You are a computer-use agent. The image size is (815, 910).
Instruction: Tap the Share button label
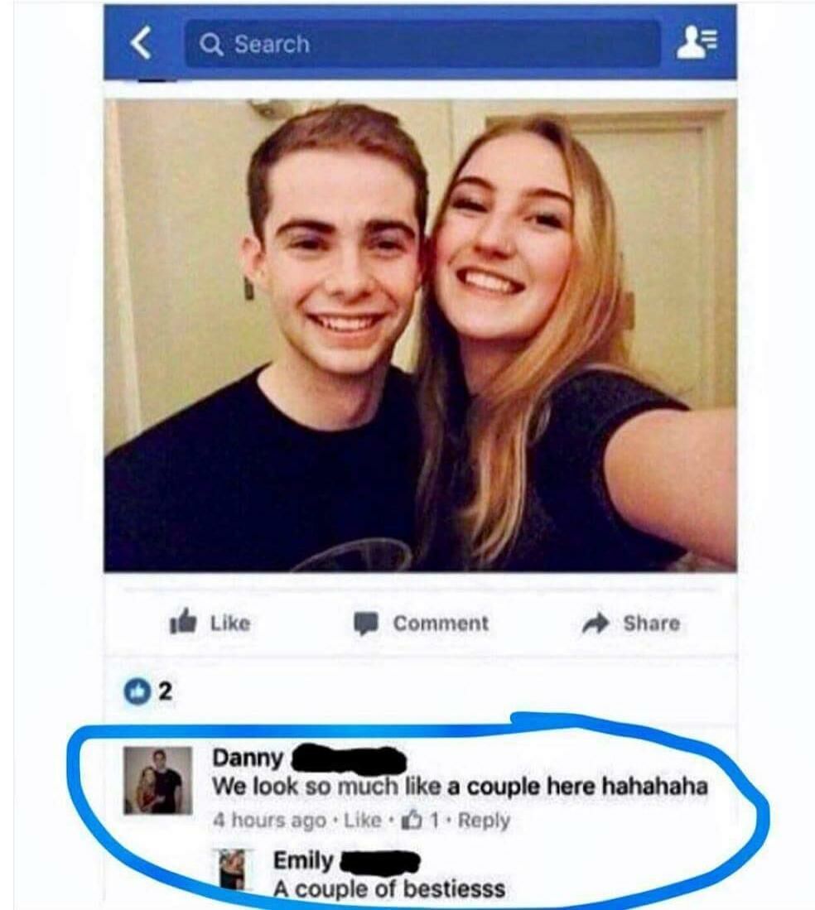[651, 624]
